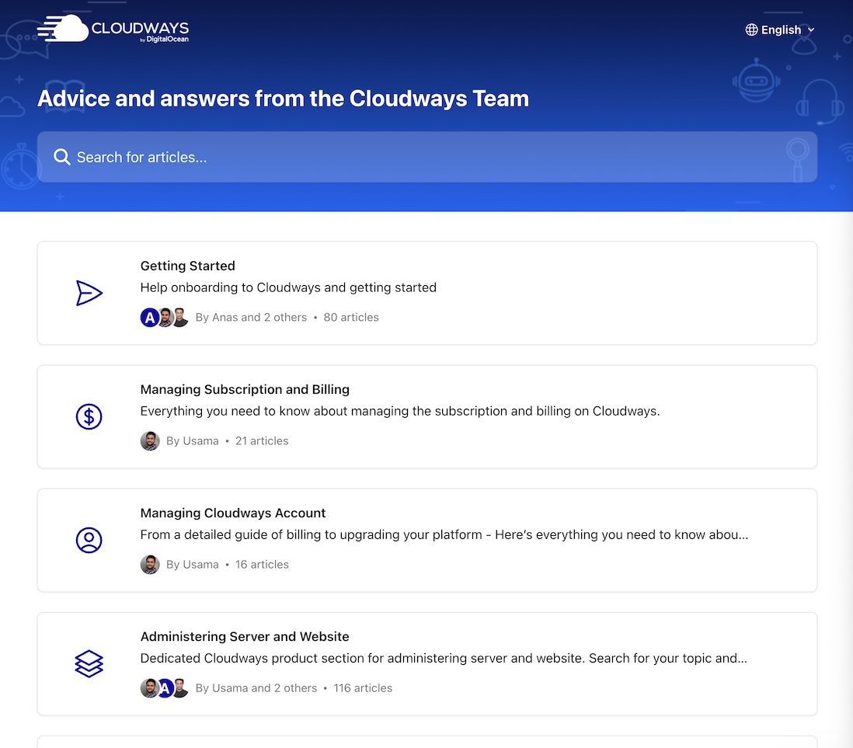The height and width of the screenshot is (748, 853).
Task: Click Usama's avatar in Subscription and Billing card
Action: [x=150, y=440]
